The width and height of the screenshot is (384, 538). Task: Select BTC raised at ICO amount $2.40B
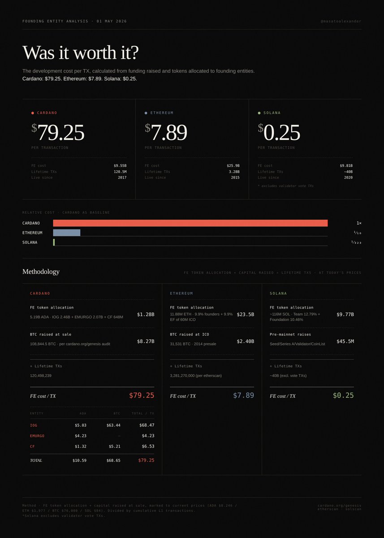point(246,341)
